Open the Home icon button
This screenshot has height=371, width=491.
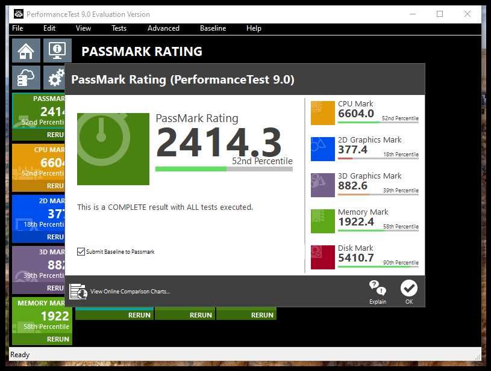[26, 51]
